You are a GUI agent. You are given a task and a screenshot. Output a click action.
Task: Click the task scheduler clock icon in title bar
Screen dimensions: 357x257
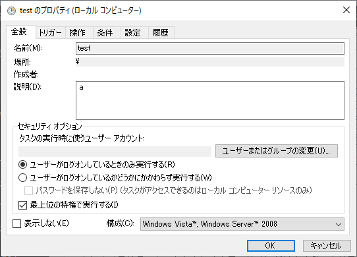(11, 11)
